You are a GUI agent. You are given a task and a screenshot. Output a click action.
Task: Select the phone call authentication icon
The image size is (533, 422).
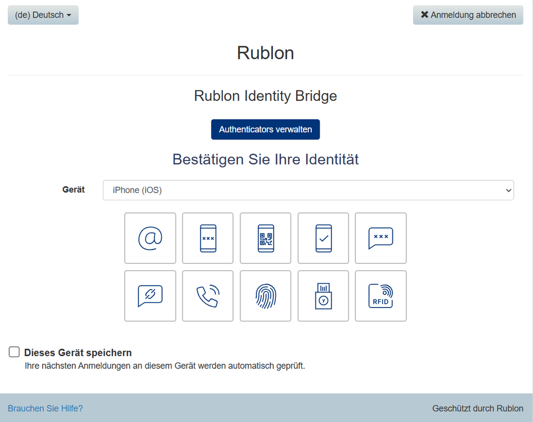point(208,296)
